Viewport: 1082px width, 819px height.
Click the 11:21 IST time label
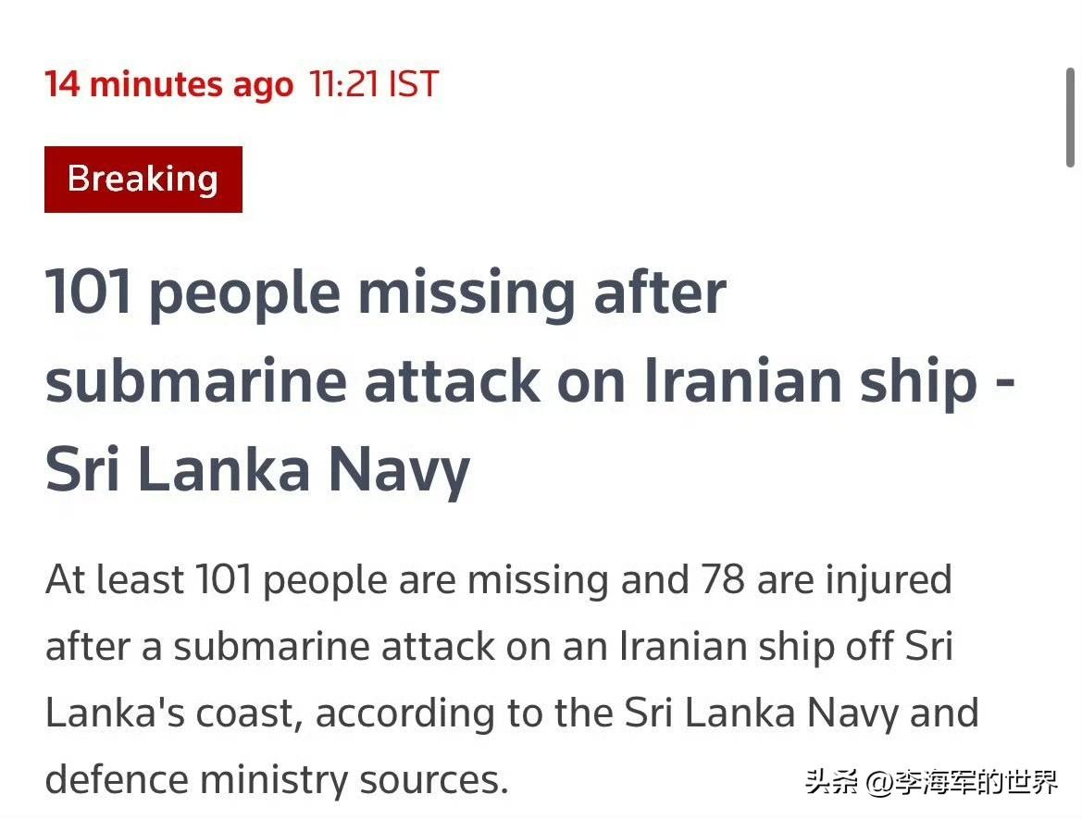[x=373, y=84]
